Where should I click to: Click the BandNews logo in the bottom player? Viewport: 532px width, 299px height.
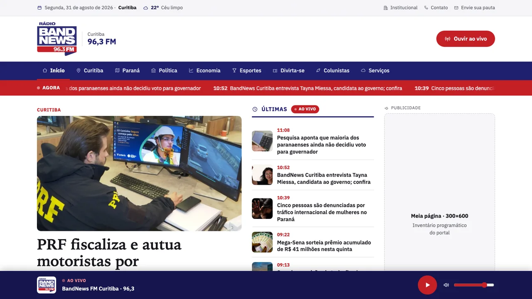[x=47, y=285]
